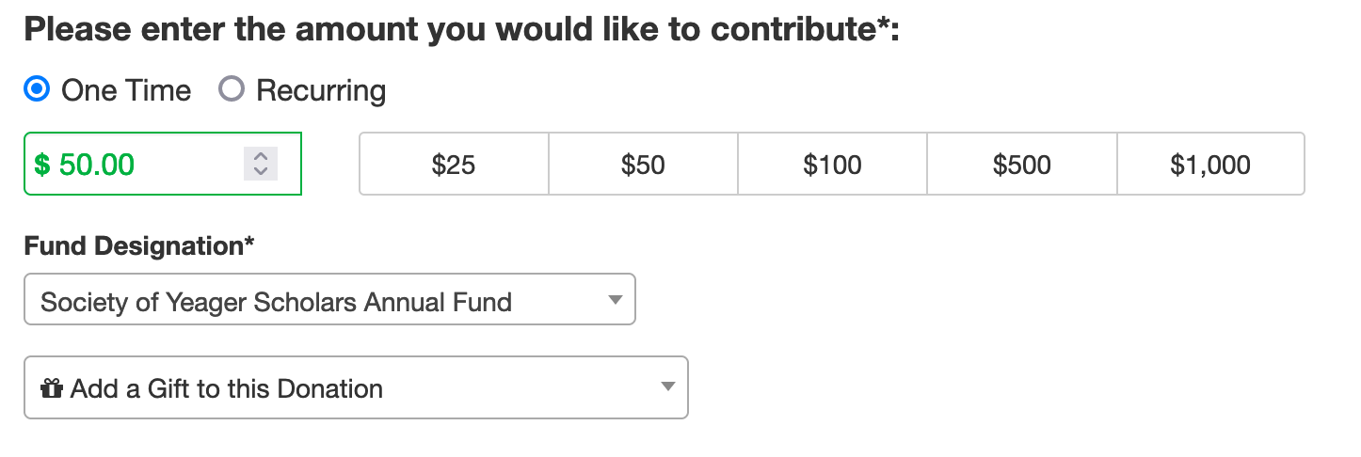This screenshot has width=1361, height=457.
Task: Click the Recurring option label text
Action: click(x=320, y=91)
